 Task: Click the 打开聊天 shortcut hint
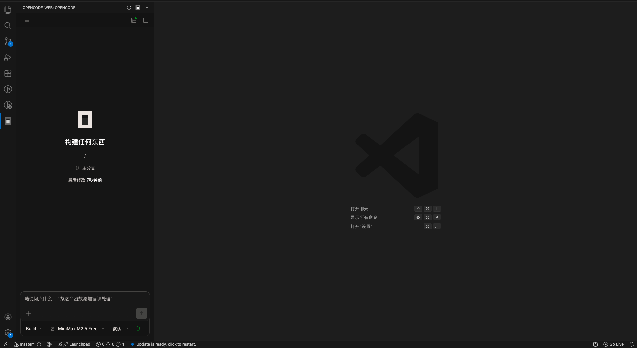click(x=359, y=209)
